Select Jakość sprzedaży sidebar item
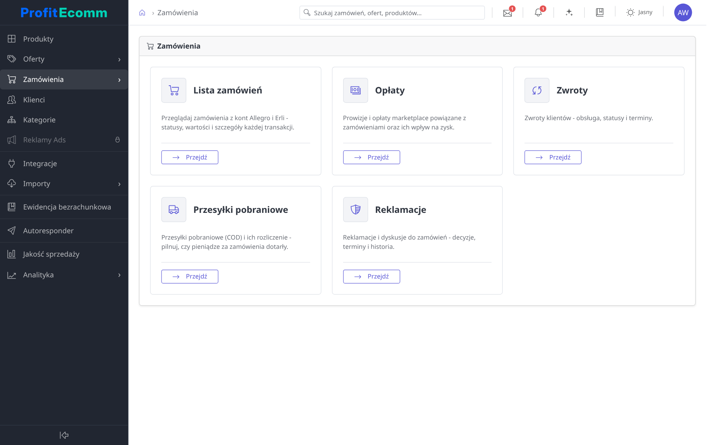 pos(64,254)
